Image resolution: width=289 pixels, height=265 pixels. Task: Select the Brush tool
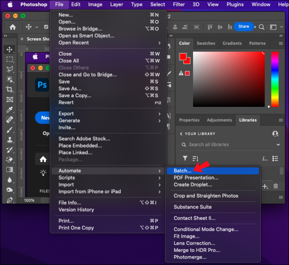(x=10, y=130)
